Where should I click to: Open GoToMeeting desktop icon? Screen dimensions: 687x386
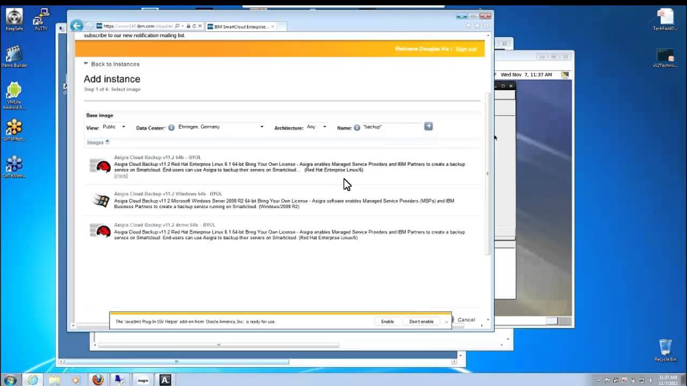(14, 130)
